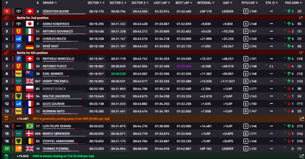Screen dimensions: 305x159
Task: Open the chart for Battle for 2nd position
Action: point(301,18)
